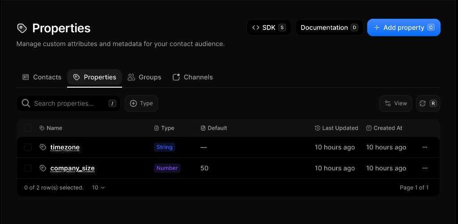Open the Type filter dropdown
Viewport: 458px width, 224px height.
pyautogui.click(x=141, y=103)
